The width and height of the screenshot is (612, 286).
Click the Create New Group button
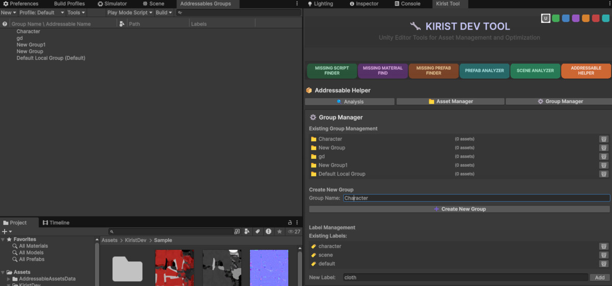pyautogui.click(x=460, y=209)
